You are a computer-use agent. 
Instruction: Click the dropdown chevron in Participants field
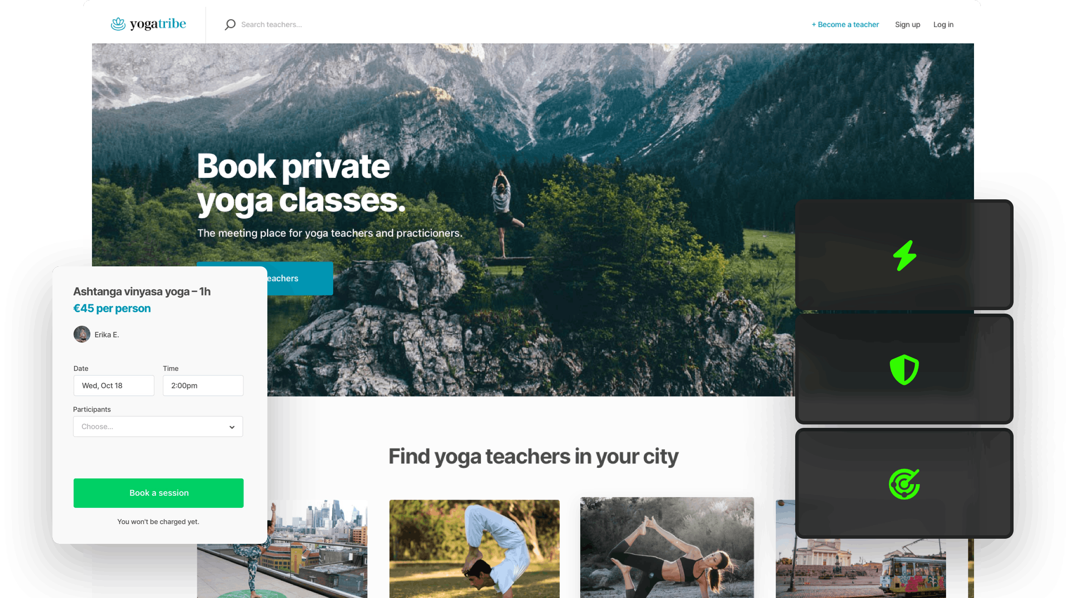pyautogui.click(x=233, y=427)
